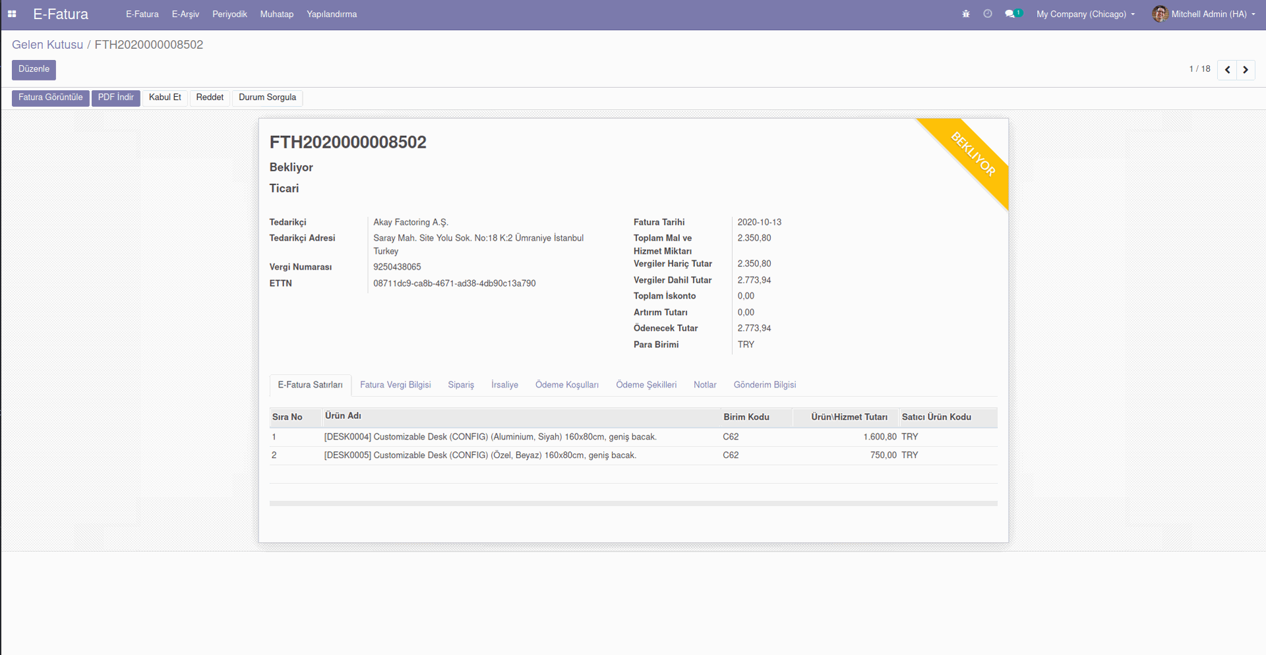Switch to Ödeme Koşulları tab
Screen dimensions: 1266x655
coord(566,385)
